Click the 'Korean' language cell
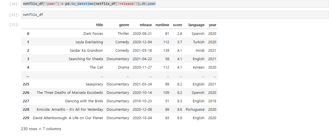The width and height of the screenshot is (329, 136). click(x=199, y=67)
